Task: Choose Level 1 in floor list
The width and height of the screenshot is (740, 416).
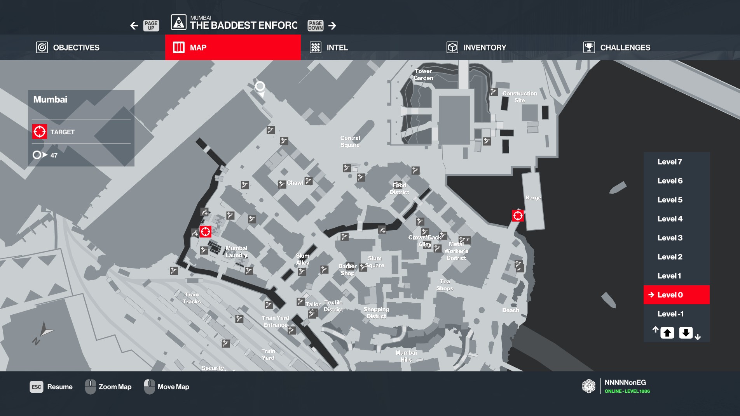Action: (x=669, y=276)
